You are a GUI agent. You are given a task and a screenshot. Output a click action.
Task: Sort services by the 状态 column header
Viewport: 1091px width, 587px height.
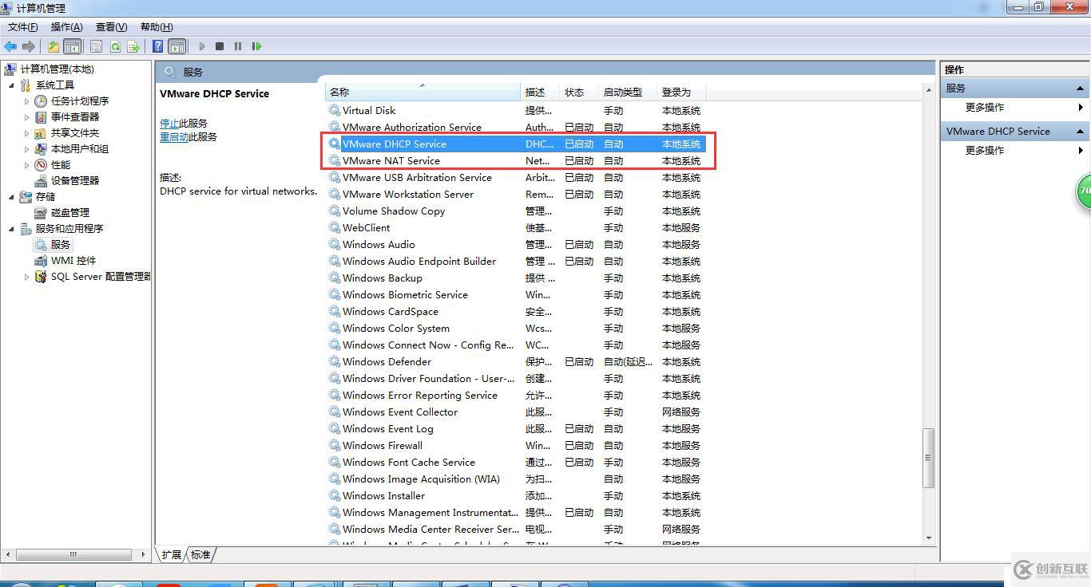click(580, 93)
